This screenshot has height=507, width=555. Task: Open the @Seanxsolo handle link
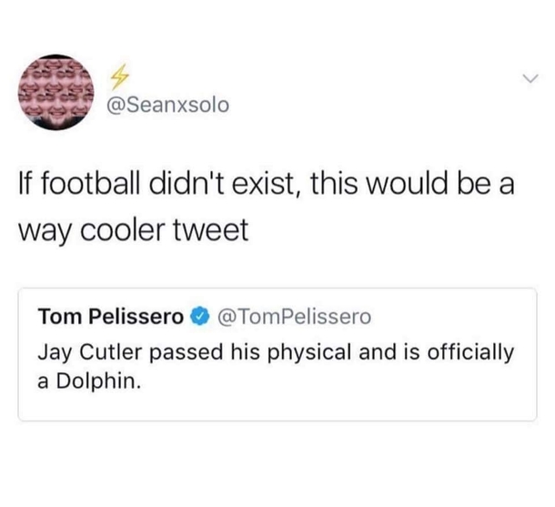point(167,106)
